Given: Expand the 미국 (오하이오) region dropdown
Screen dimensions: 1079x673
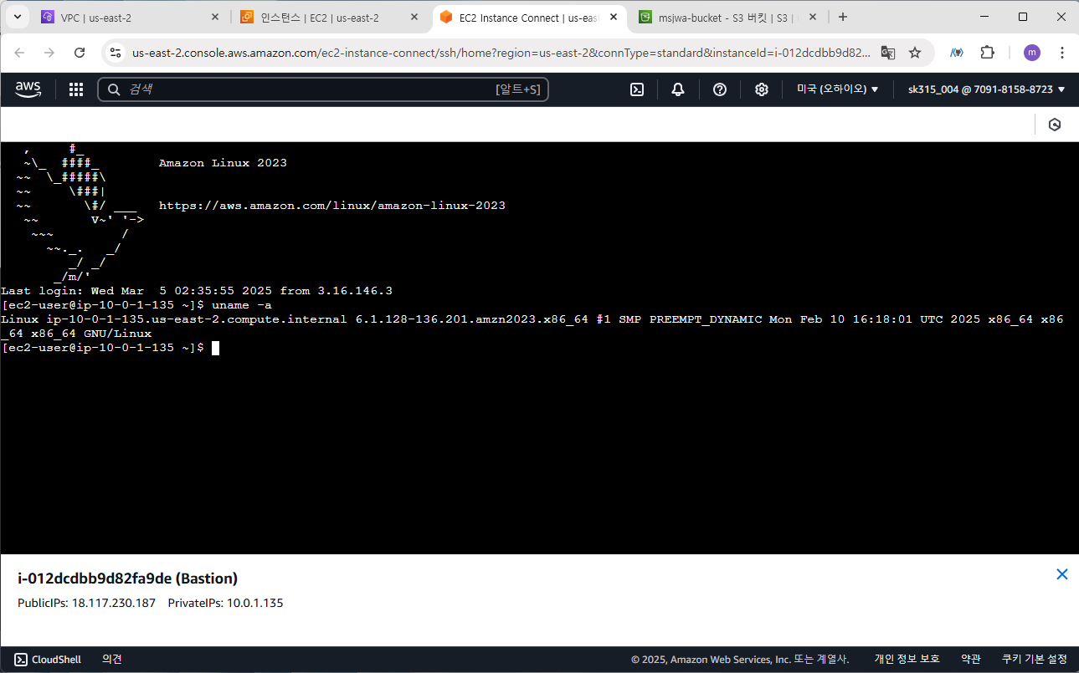Looking at the screenshot, I should pos(837,89).
